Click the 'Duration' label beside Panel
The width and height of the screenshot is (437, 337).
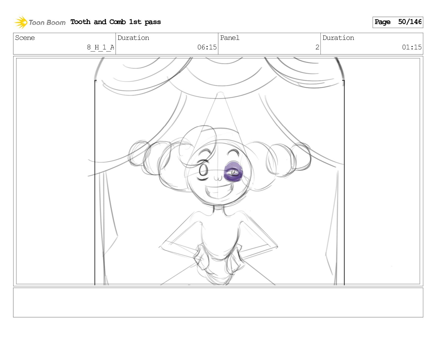coord(338,38)
